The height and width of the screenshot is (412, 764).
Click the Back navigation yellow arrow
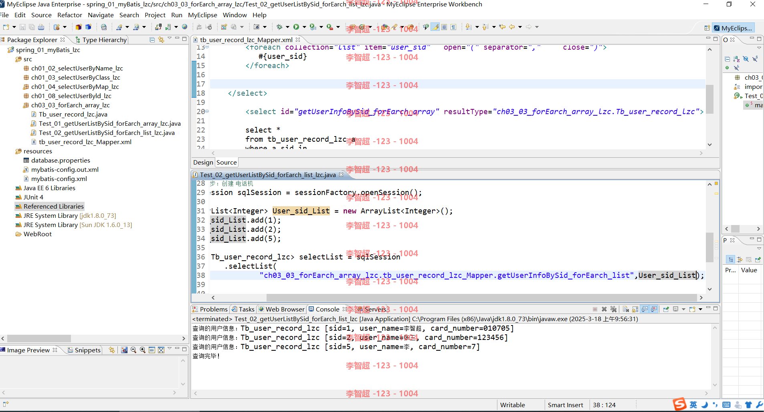512,27
